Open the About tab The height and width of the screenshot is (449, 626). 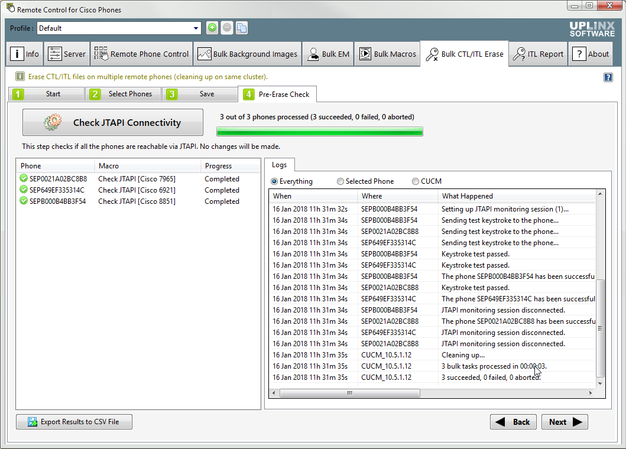pos(591,54)
